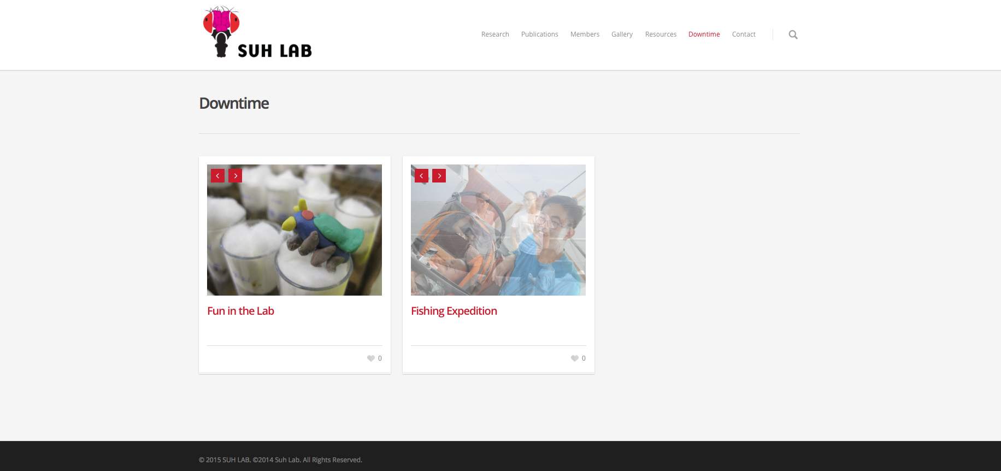Click the SUH LAB text logo
This screenshot has height=471, width=1001.
coord(275,51)
